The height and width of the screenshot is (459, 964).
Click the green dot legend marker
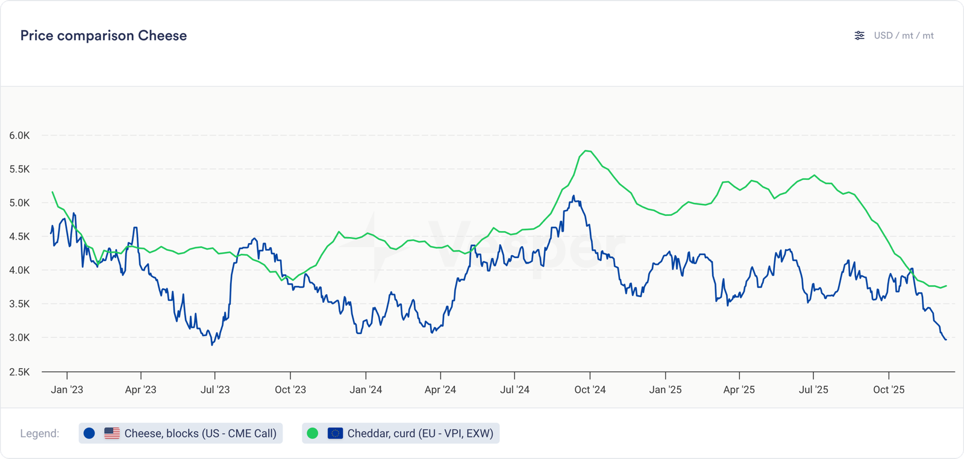click(x=312, y=433)
